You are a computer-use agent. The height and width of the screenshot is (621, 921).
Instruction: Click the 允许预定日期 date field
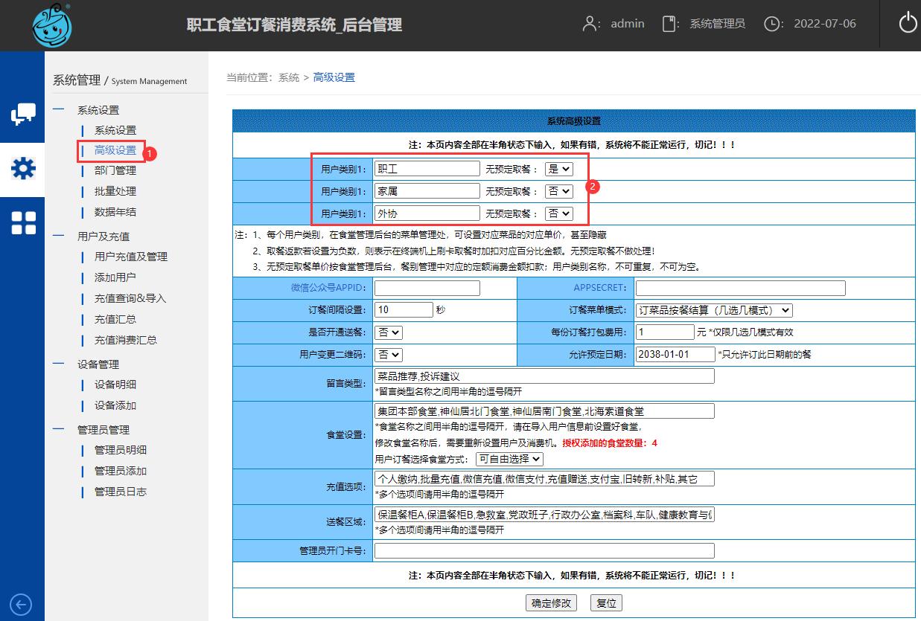point(675,355)
